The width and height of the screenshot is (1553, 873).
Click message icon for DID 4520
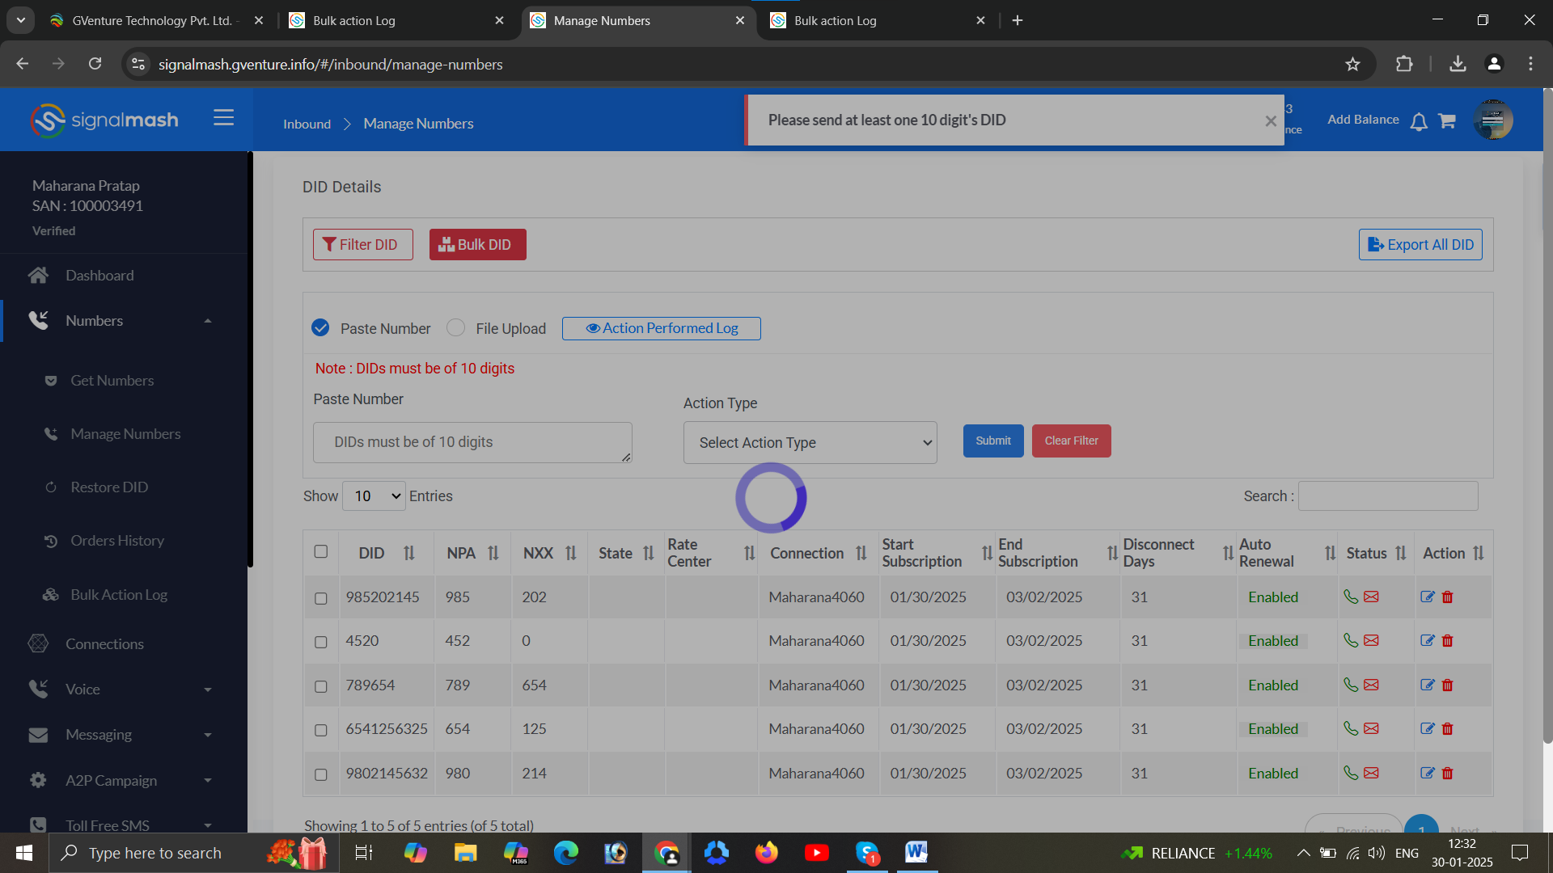point(1371,640)
